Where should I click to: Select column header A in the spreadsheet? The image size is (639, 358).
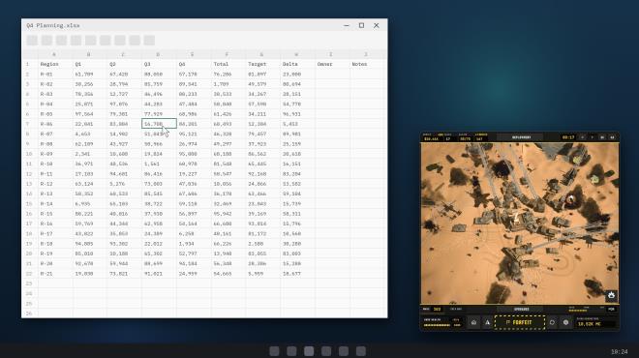pyautogui.click(x=55, y=54)
